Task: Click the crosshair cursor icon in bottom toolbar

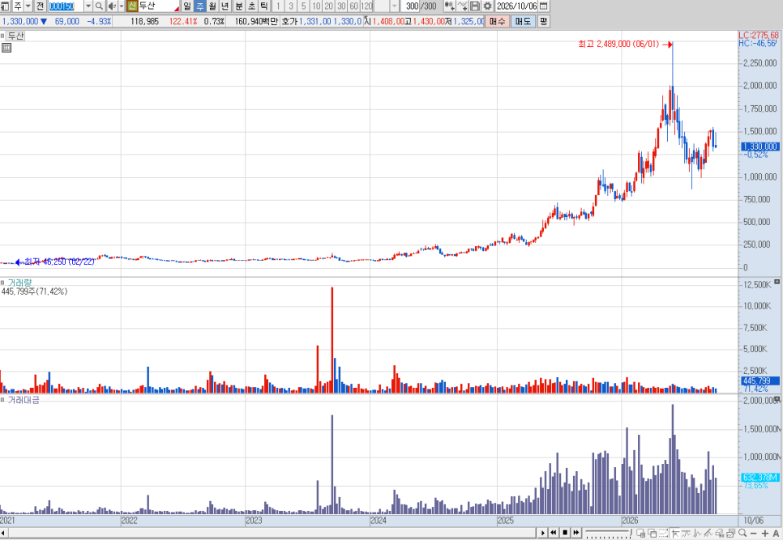Action: pyautogui.click(x=676, y=533)
